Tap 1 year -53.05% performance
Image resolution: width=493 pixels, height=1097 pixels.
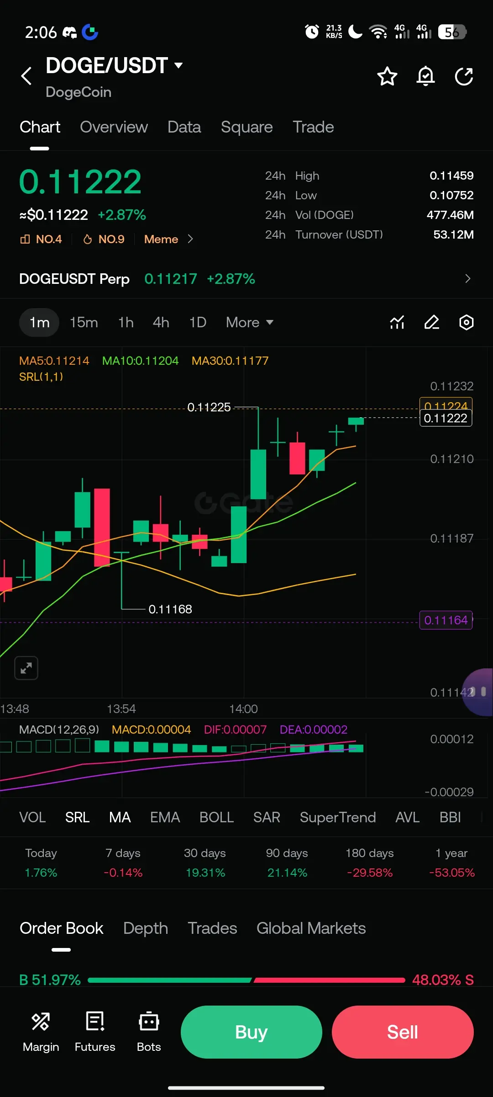pyautogui.click(x=451, y=863)
